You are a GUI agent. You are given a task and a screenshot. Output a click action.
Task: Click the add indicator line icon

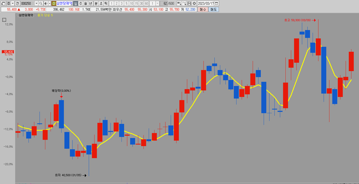[x=184, y=3]
